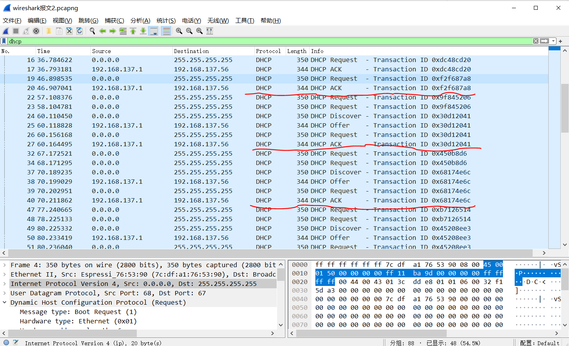Image resolution: width=569 pixels, height=346 pixels.
Task: Sort by the Destination column header
Action: (x=213, y=51)
